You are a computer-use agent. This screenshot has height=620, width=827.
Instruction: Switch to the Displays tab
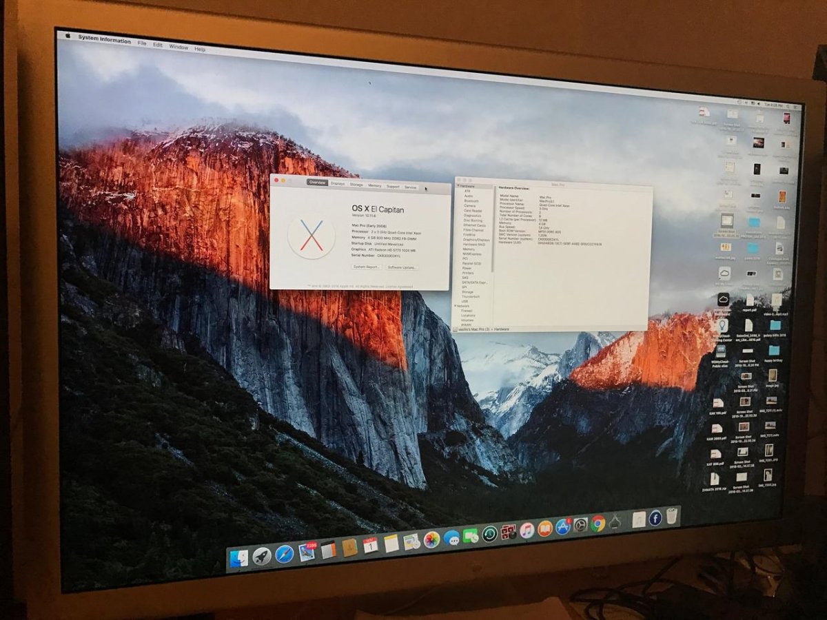click(338, 184)
